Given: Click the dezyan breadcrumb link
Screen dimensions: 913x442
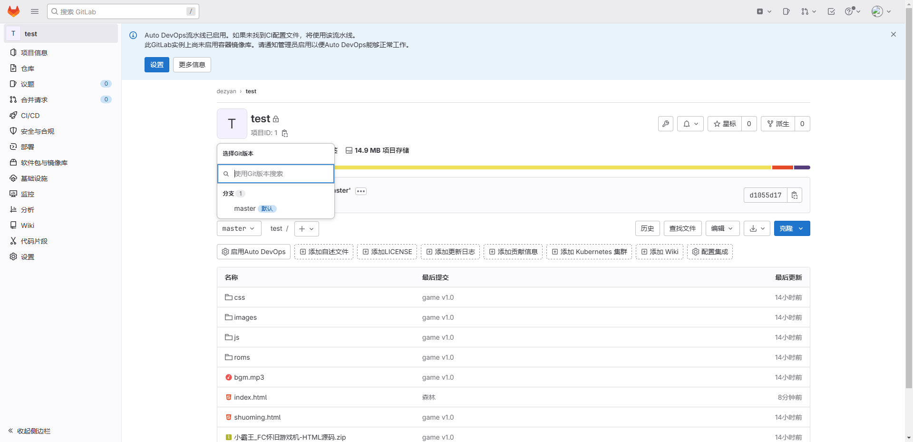Looking at the screenshot, I should pos(226,91).
